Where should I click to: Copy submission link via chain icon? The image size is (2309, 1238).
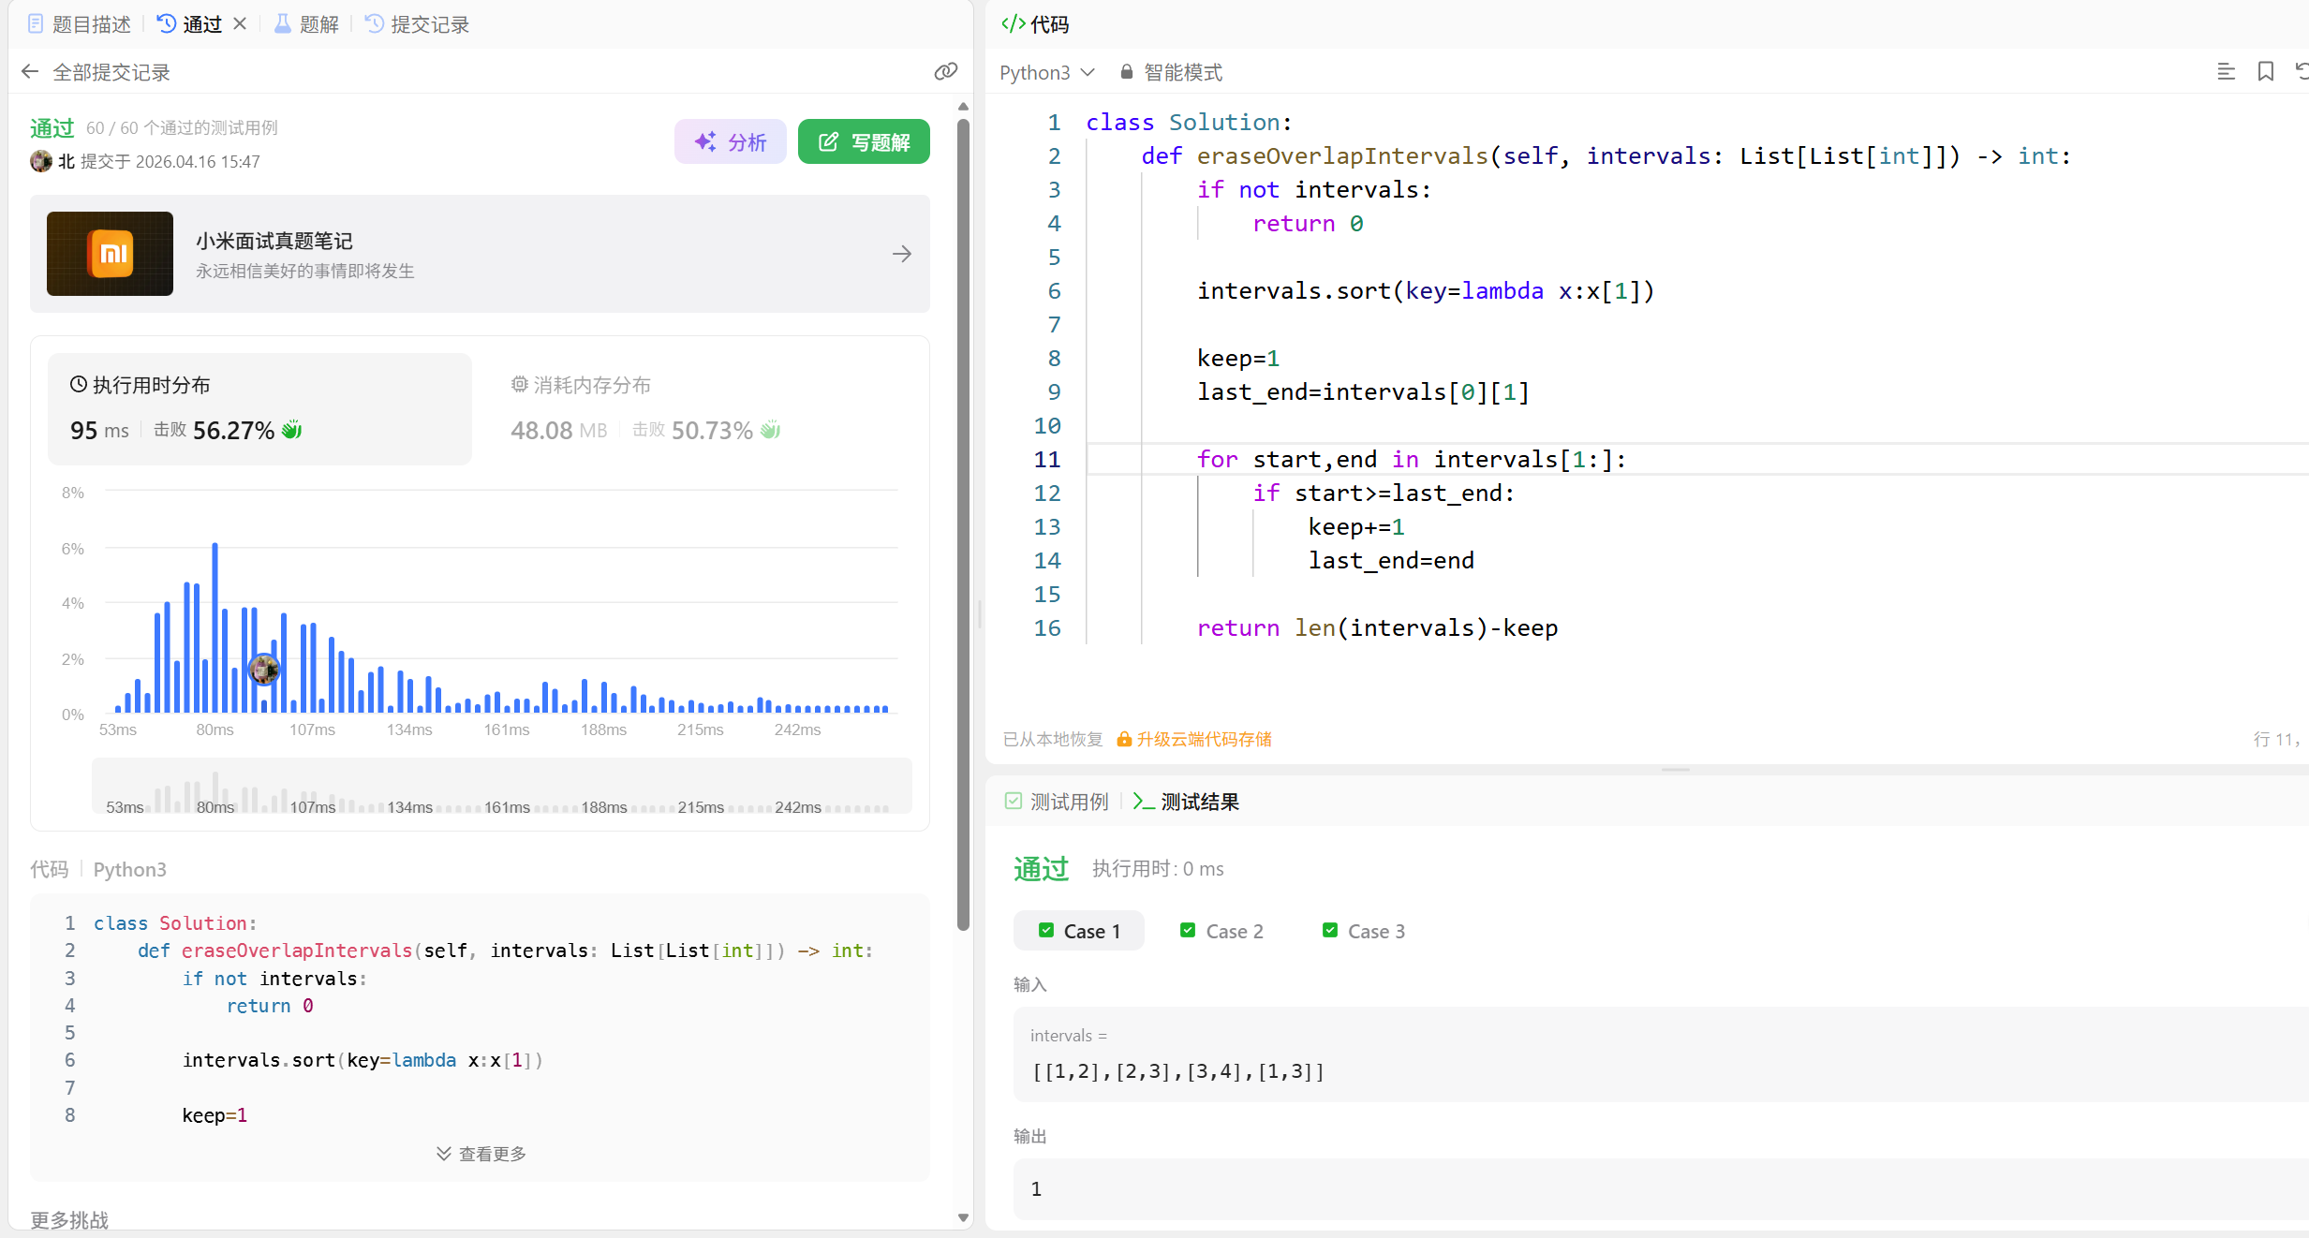coord(945,72)
